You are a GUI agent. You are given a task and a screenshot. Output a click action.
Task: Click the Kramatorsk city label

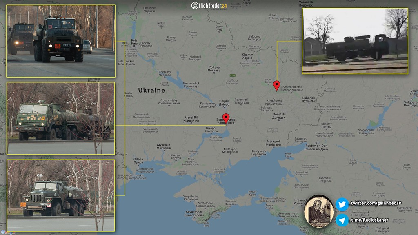pyautogui.click(x=274, y=102)
